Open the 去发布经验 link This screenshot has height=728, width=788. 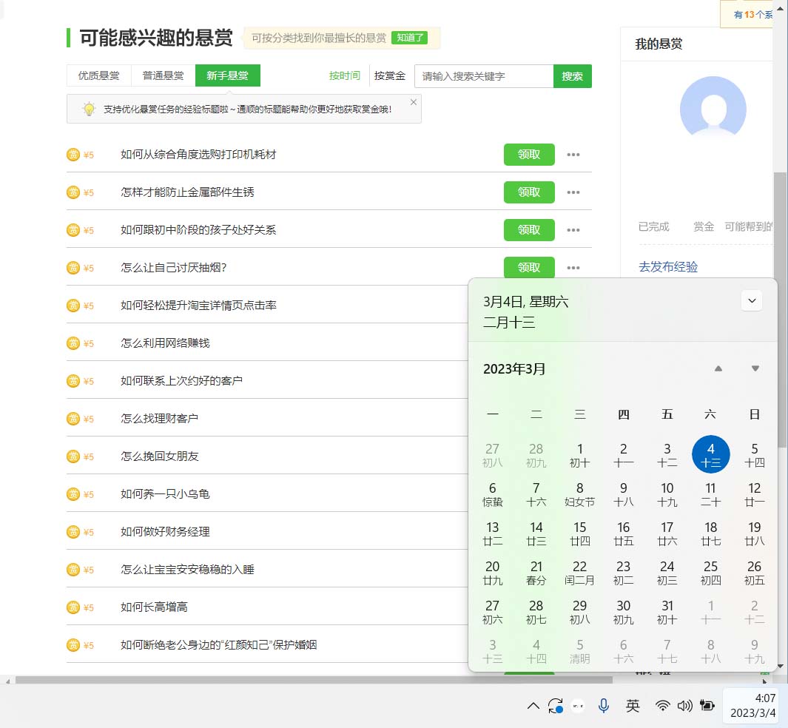(x=667, y=267)
